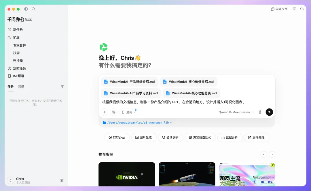Image resolution: width=311 pixels, height=191 pixels.
Task: Click the BETA badge next to 千问办公
Action: [x=29, y=20]
